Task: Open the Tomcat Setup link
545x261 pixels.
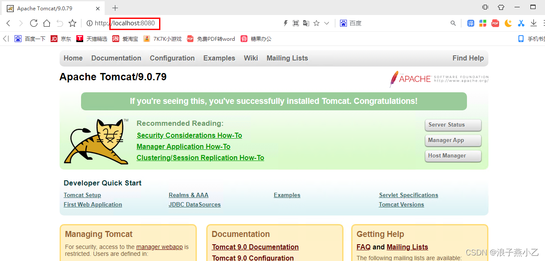Action: pos(82,195)
